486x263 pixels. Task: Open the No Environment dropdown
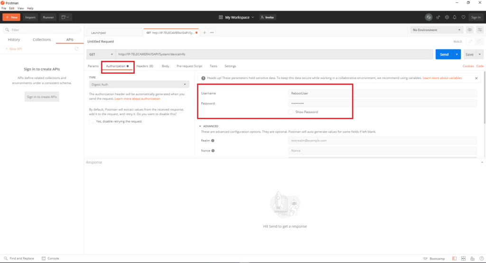click(437, 30)
